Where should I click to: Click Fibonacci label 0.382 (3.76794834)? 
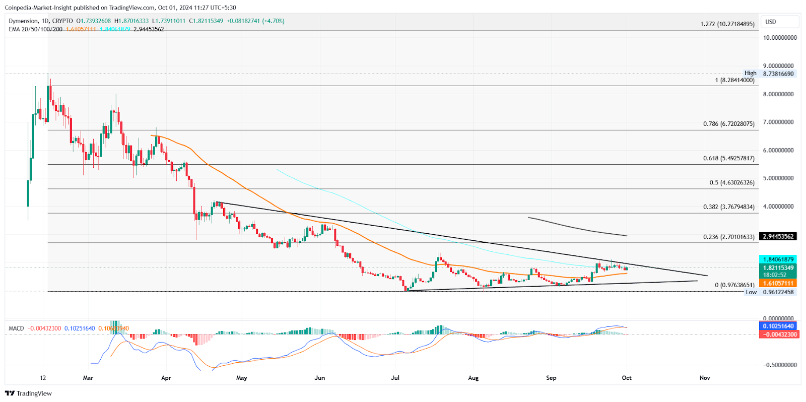tap(729, 207)
